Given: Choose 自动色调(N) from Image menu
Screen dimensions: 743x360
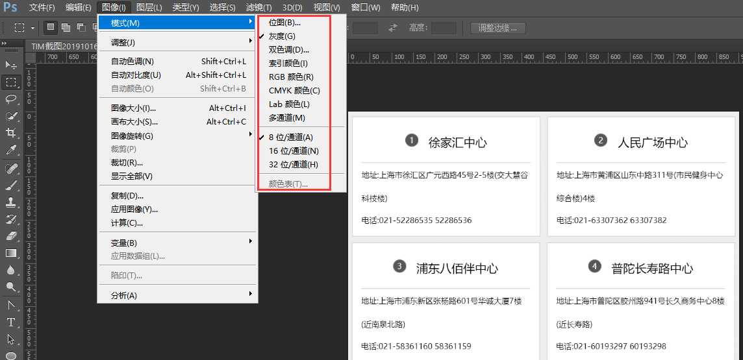Looking at the screenshot, I should coord(177,61).
